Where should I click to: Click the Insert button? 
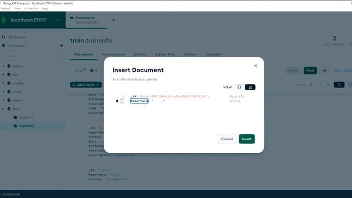pyautogui.click(x=247, y=139)
